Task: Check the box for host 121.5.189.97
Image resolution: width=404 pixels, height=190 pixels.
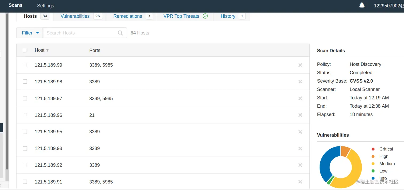Action: [25, 98]
